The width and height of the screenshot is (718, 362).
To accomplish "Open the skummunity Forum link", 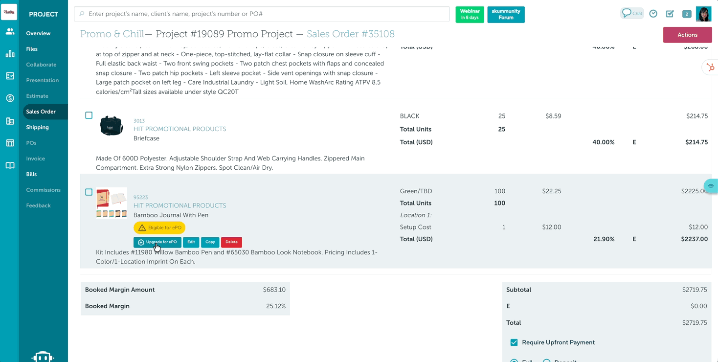I will [x=506, y=14].
